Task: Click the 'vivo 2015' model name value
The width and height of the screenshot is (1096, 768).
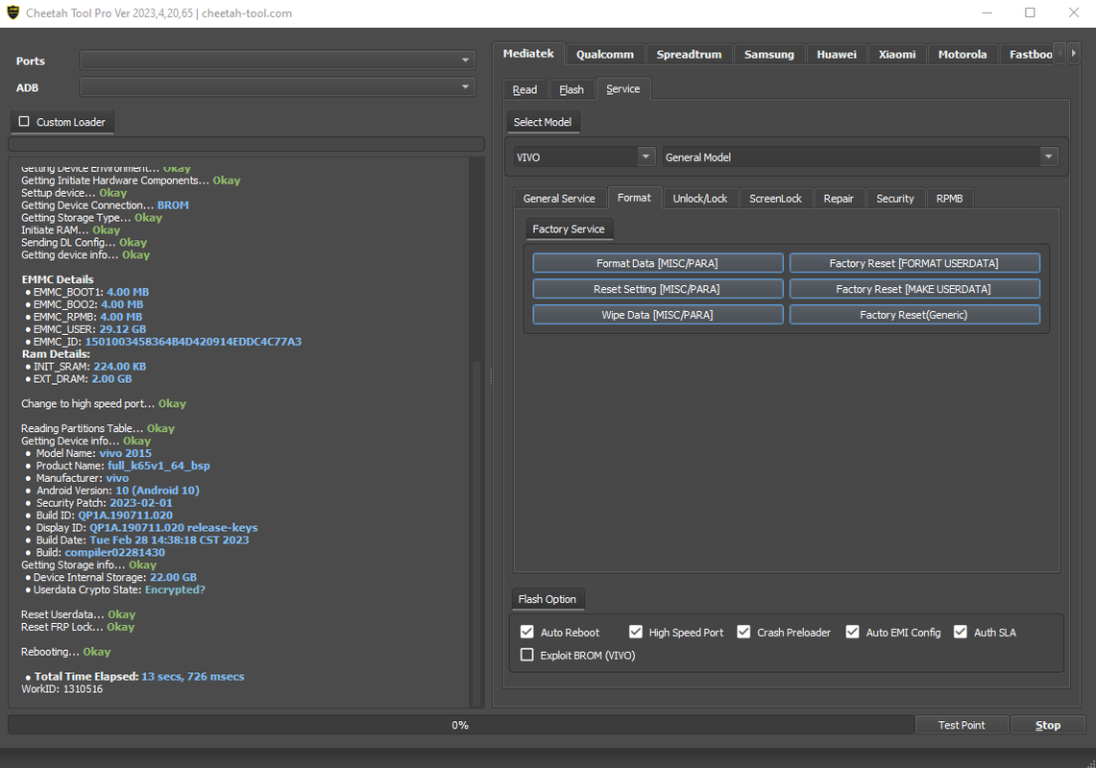Action: pyautogui.click(x=125, y=453)
